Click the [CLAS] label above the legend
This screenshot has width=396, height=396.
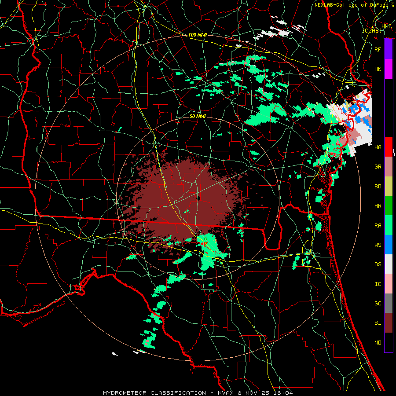372,30
